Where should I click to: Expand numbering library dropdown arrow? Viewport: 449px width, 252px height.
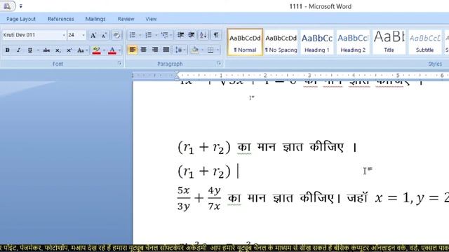point(156,35)
